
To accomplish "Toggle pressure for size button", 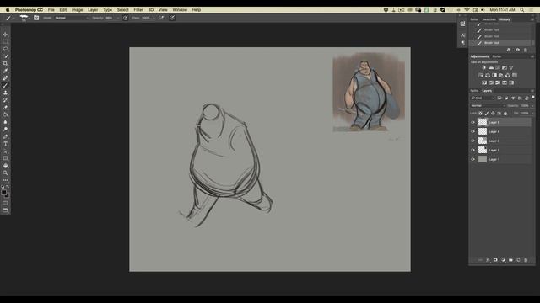I will point(172,18).
